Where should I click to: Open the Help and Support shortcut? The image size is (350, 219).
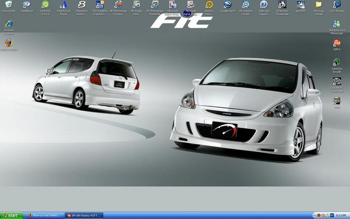(264, 8)
